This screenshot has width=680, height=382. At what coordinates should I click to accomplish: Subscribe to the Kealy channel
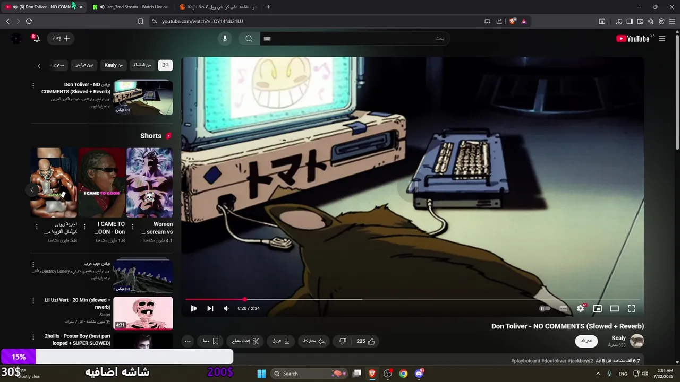[x=586, y=341]
